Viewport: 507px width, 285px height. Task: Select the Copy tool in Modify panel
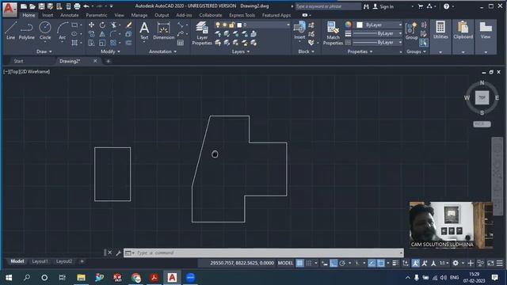tap(92, 33)
